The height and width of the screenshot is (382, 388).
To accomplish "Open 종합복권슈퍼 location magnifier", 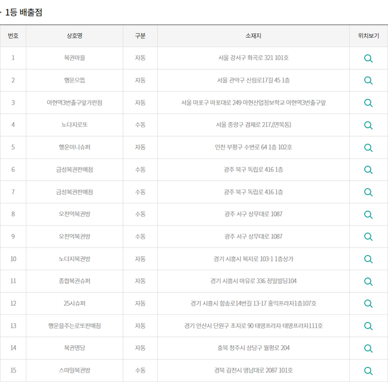I will point(368,282).
